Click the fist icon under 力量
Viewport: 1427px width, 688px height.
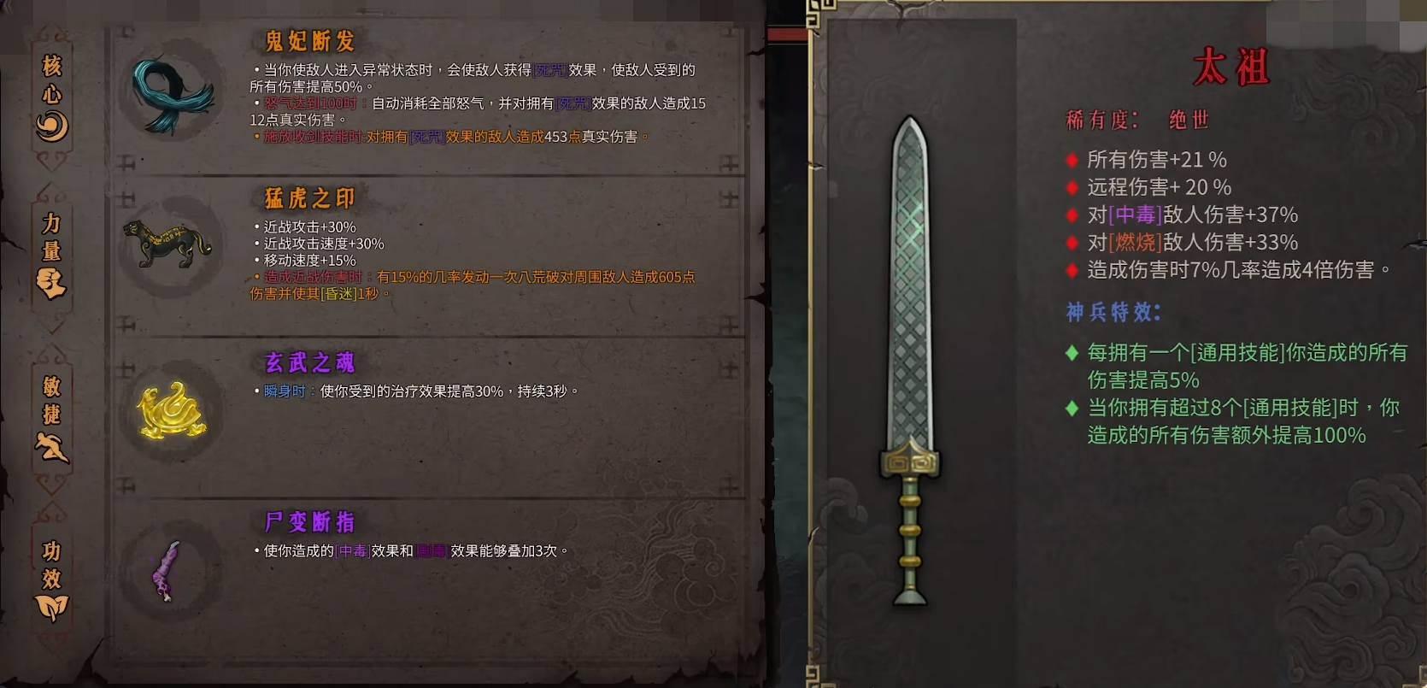click(51, 283)
